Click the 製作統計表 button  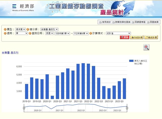[137, 37]
